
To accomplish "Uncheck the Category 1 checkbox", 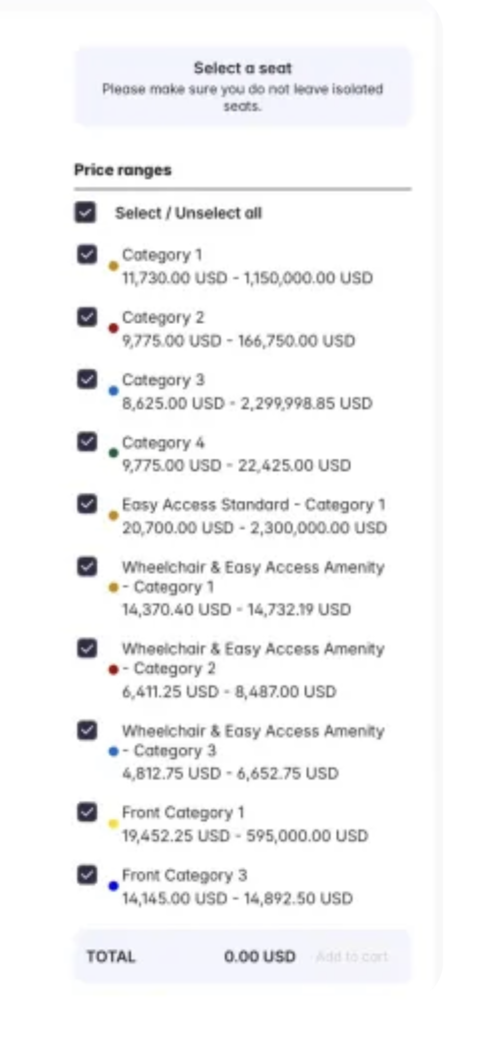I will (x=87, y=254).
